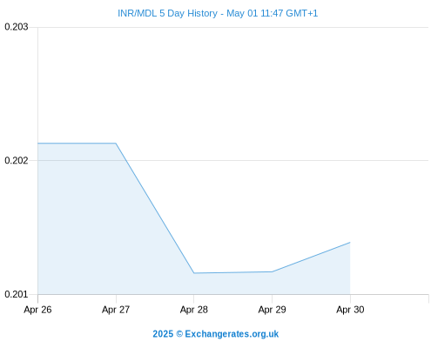The width and height of the screenshot is (431, 348).
Task: Click the x-axis tick mark below Apr 28
Action: (x=194, y=298)
